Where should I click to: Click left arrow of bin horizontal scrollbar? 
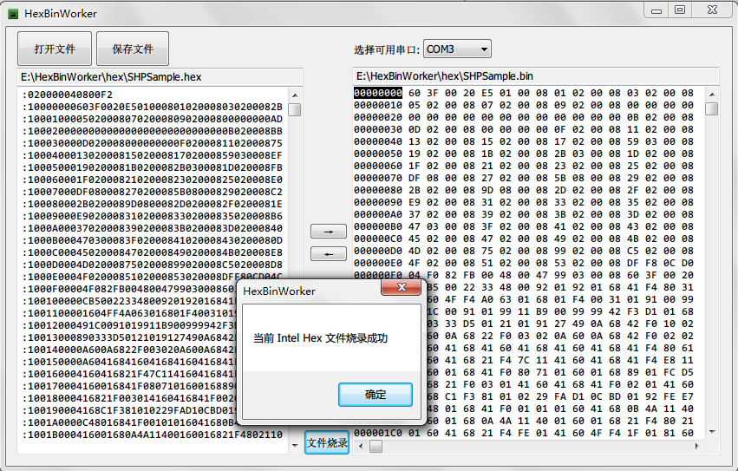tap(361, 446)
